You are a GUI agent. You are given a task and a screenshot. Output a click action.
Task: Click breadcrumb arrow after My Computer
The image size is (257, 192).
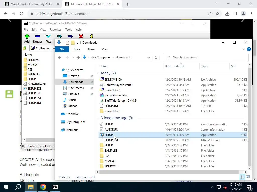[113, 58]
